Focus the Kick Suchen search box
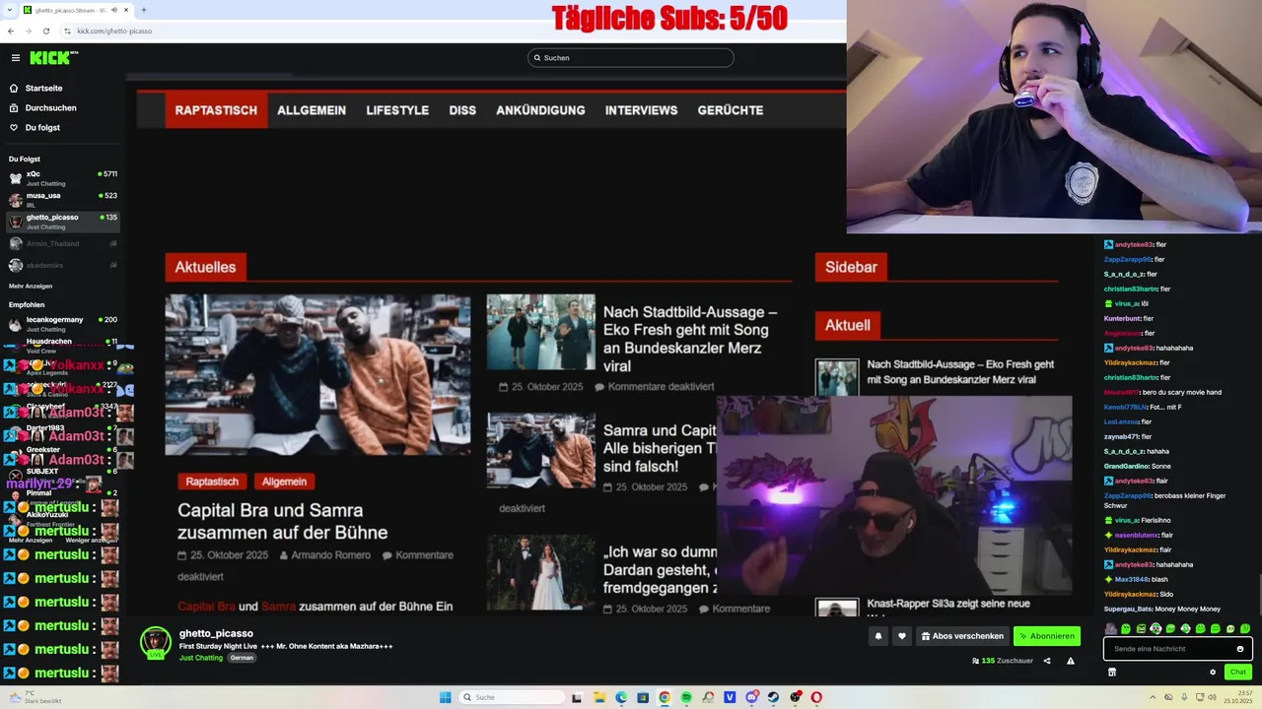 631,57
